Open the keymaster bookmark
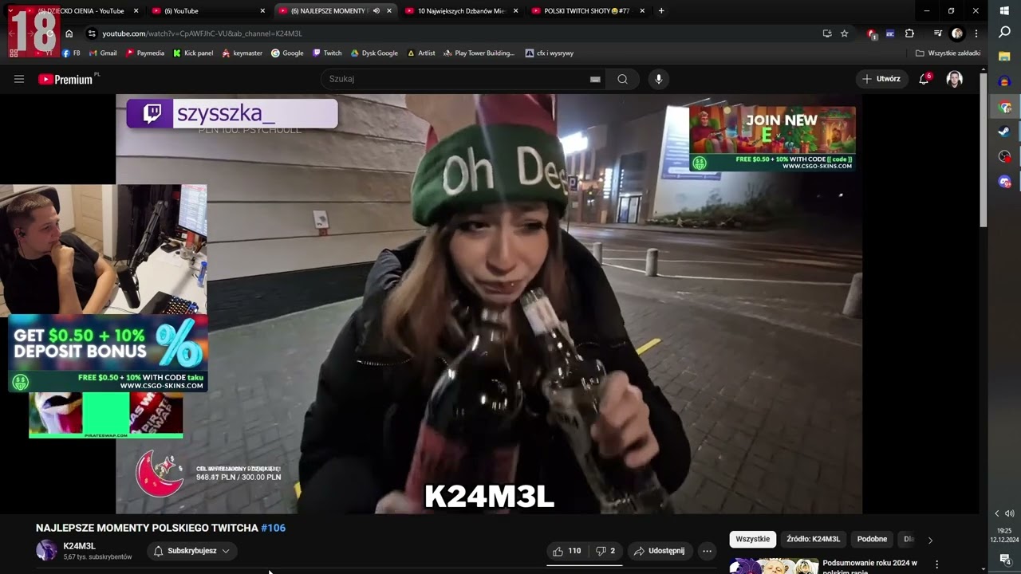The width and height of the screenshot is (1021, 574). [x=242, y=53]
